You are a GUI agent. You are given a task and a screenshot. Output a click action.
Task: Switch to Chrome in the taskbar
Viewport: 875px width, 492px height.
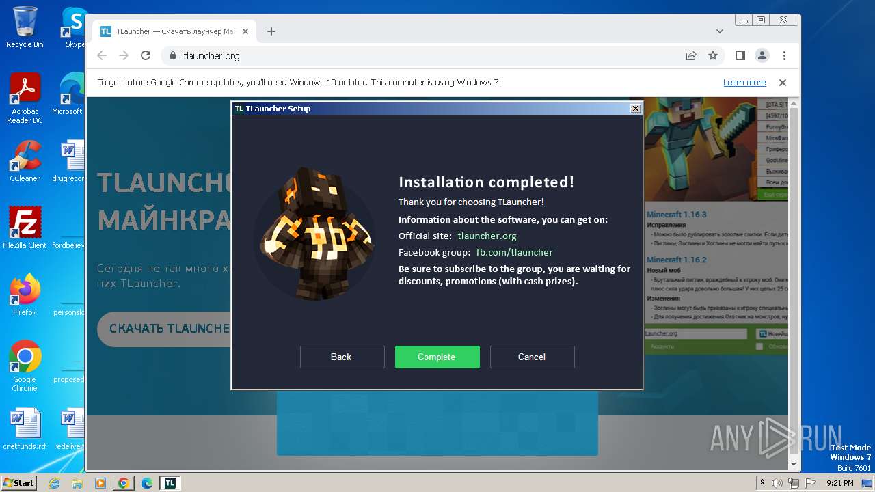pyautogui.click(x=124, y=483)
